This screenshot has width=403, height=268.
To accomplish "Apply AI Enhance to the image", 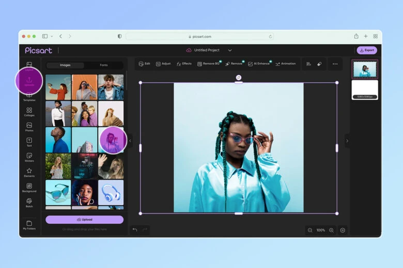I will click(259, 64).
